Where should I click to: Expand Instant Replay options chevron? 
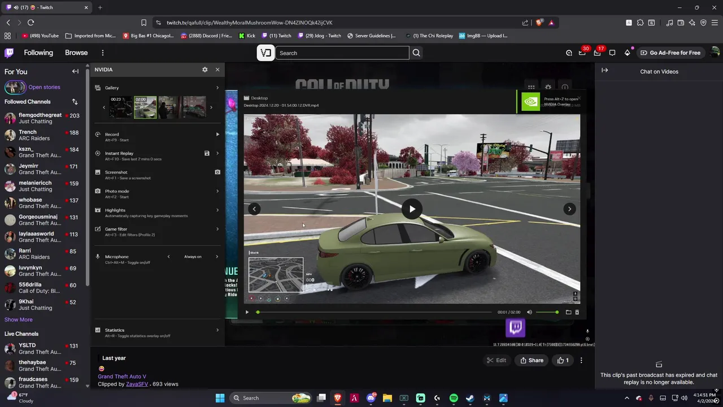click(x=217, y=153)
